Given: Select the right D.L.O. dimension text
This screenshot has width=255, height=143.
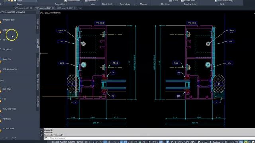Looking at the screenshot, I should coord(175,118).
